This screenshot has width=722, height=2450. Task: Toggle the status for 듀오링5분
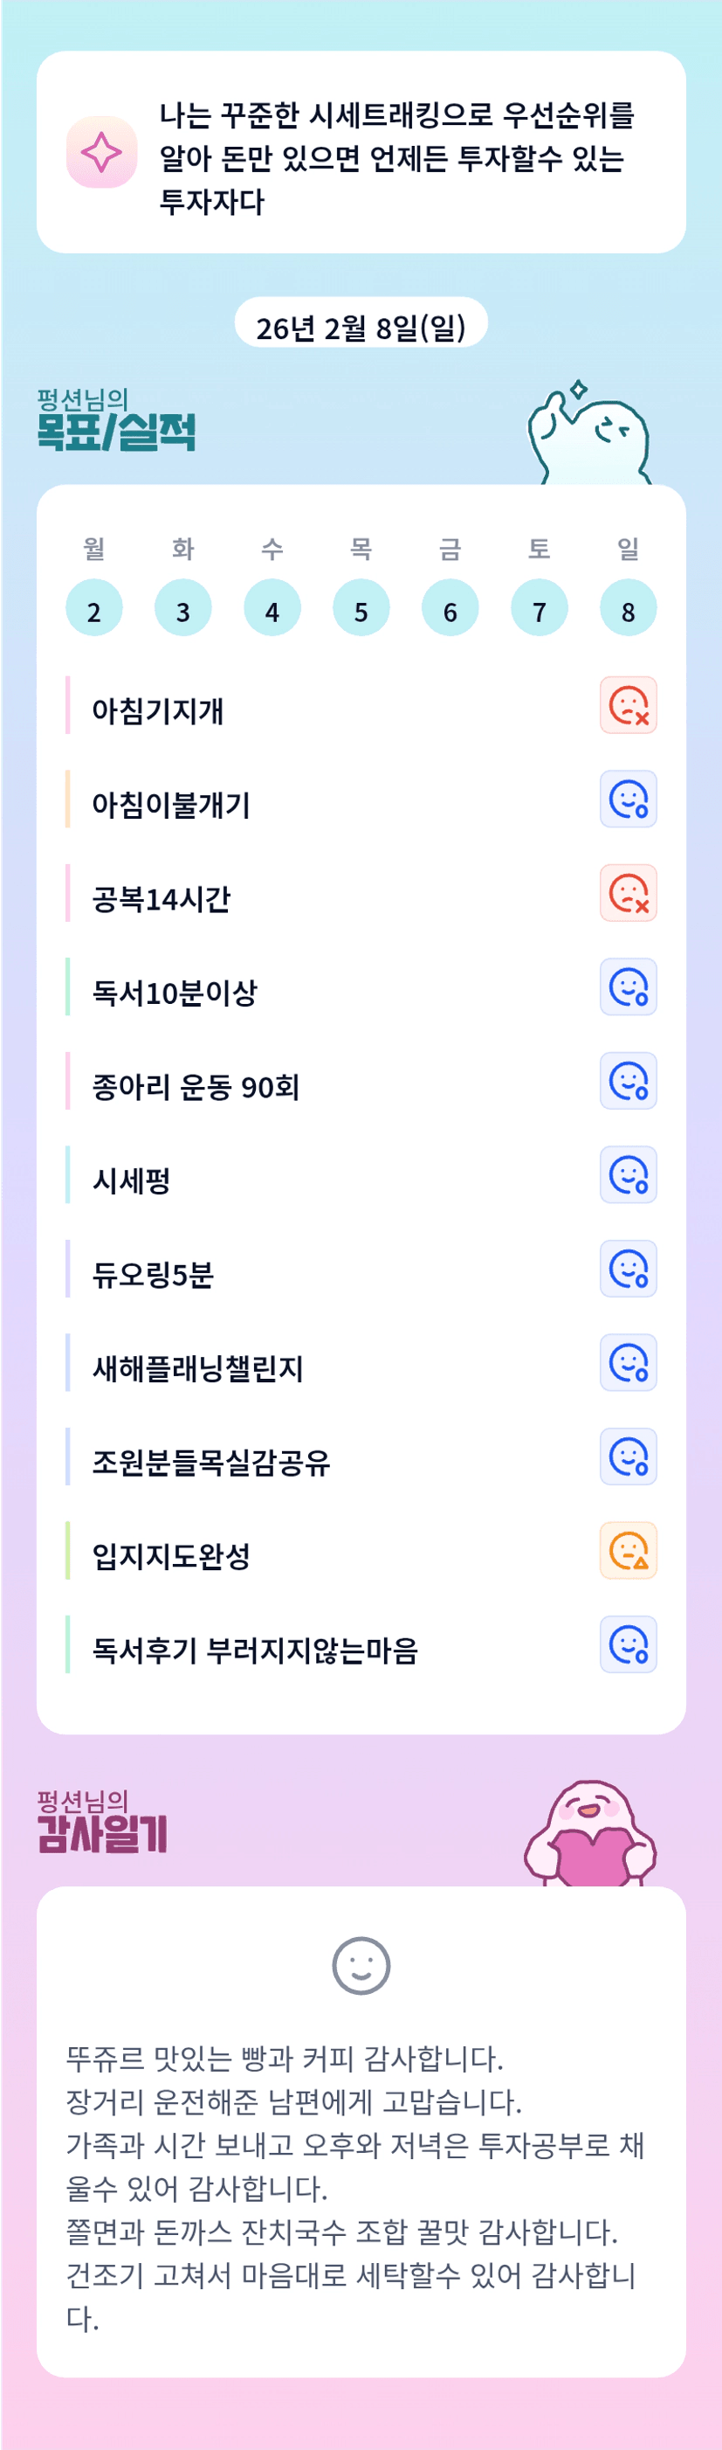pos(628,1269)
